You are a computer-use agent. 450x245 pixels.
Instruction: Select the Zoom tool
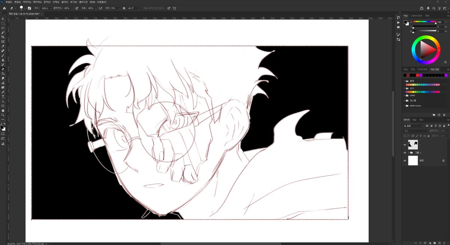(3, 115)
